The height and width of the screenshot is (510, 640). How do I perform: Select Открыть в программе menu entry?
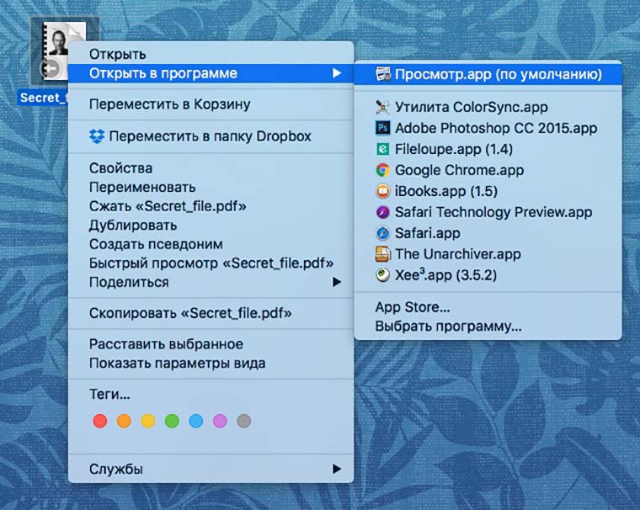(211, 73)
